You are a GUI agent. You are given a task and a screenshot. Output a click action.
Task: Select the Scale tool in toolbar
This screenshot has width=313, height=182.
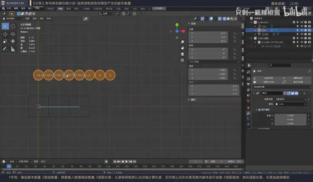click(x=5, y=41)
